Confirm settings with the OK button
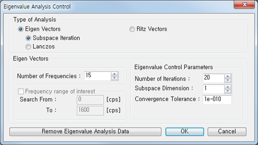258x145 pixels. [185, 132]
